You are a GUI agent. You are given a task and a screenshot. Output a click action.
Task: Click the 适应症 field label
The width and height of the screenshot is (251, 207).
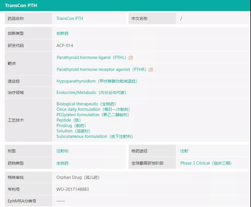tap(14, 81)
